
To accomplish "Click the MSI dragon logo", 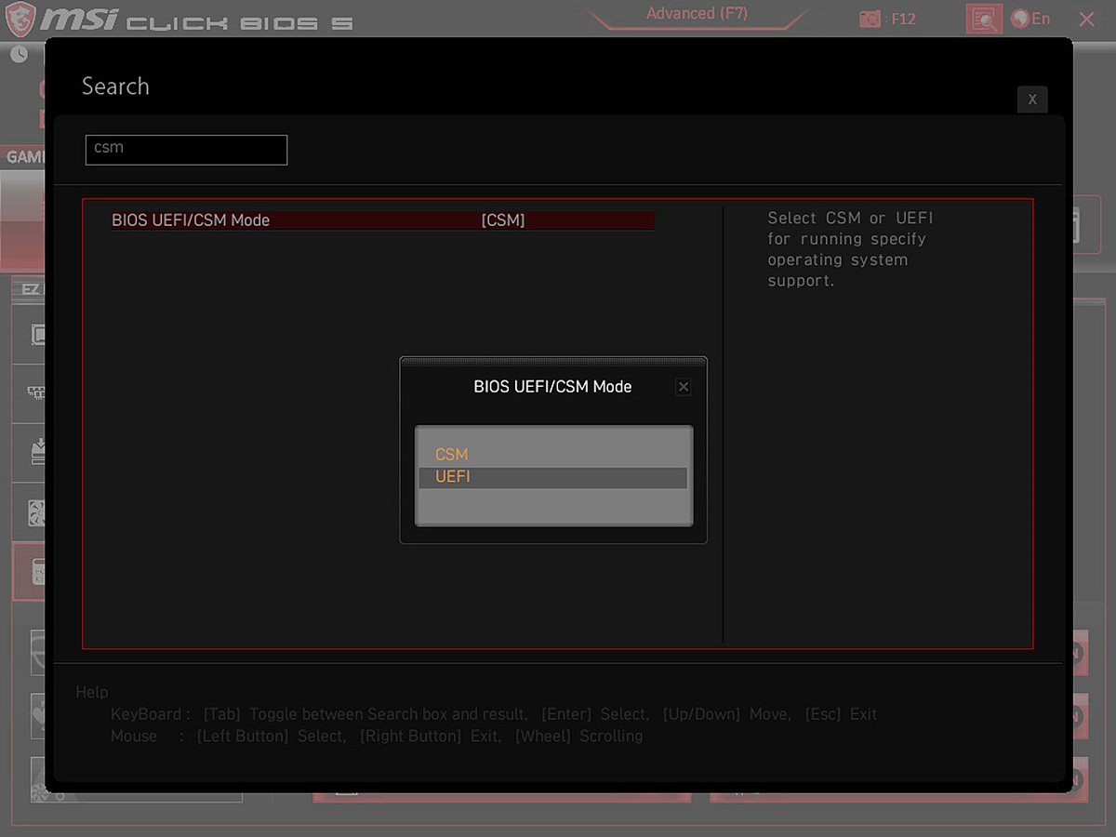I will point(20,19).
